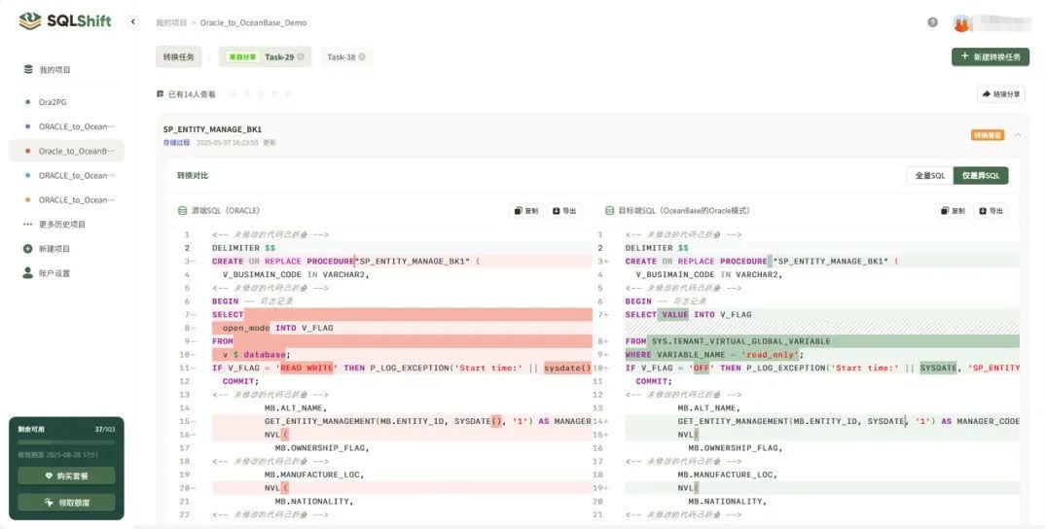The image size is (1045, 529).
Task: Click the Oracle_to_OceanBase_Demo breadcrumb
Action: 253,22
